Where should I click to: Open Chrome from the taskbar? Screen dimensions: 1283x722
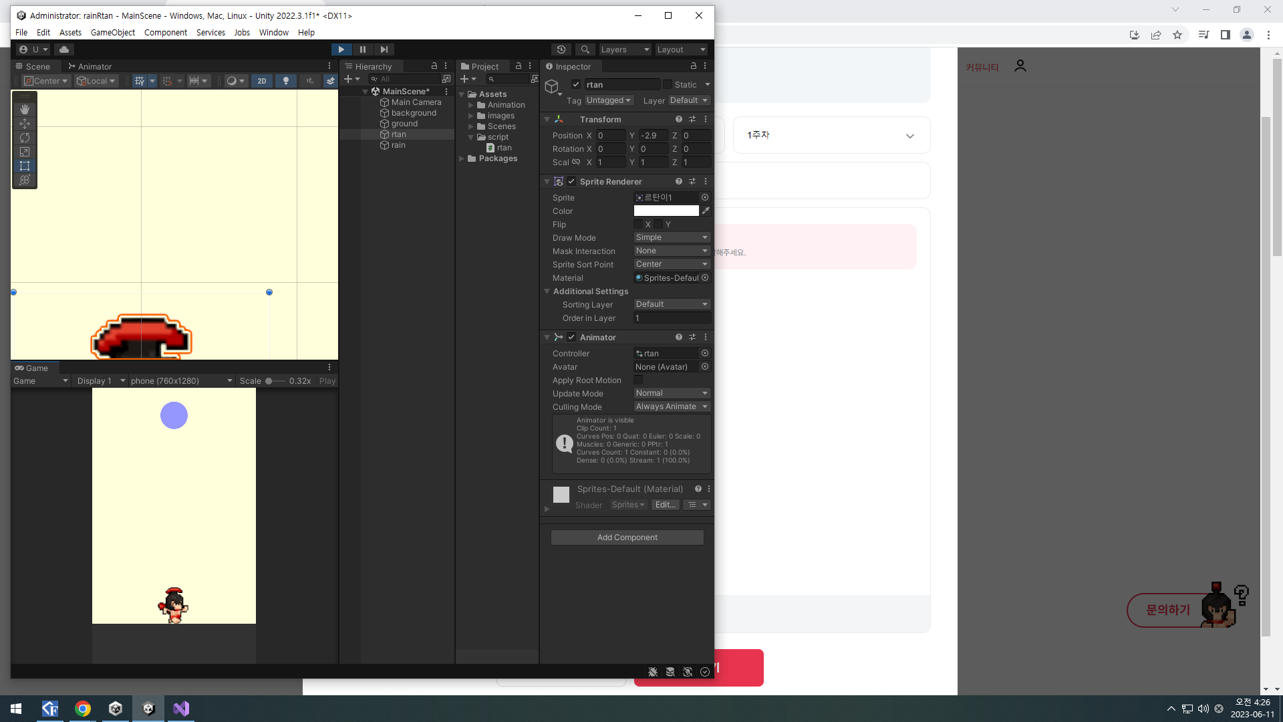click(83, 709)
